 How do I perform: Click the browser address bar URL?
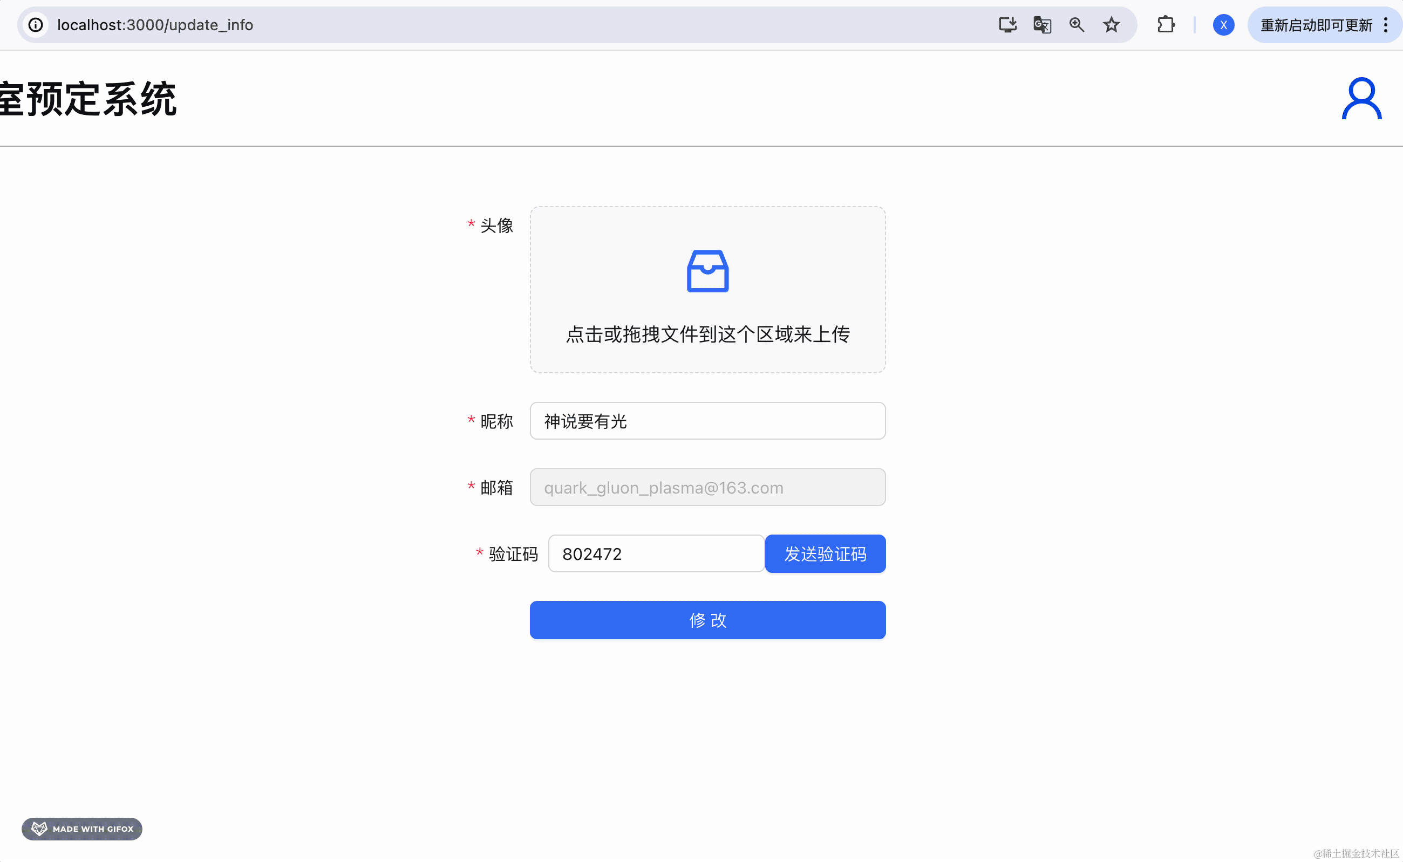tap(155, 25)
